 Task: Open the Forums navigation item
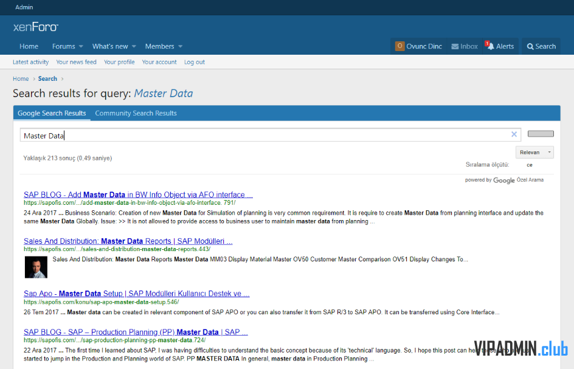[x=64, y=46]
